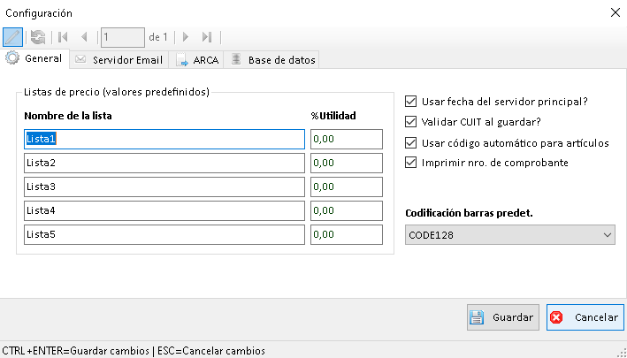
Task: Open the Base de datos tab
Action: 273,60
